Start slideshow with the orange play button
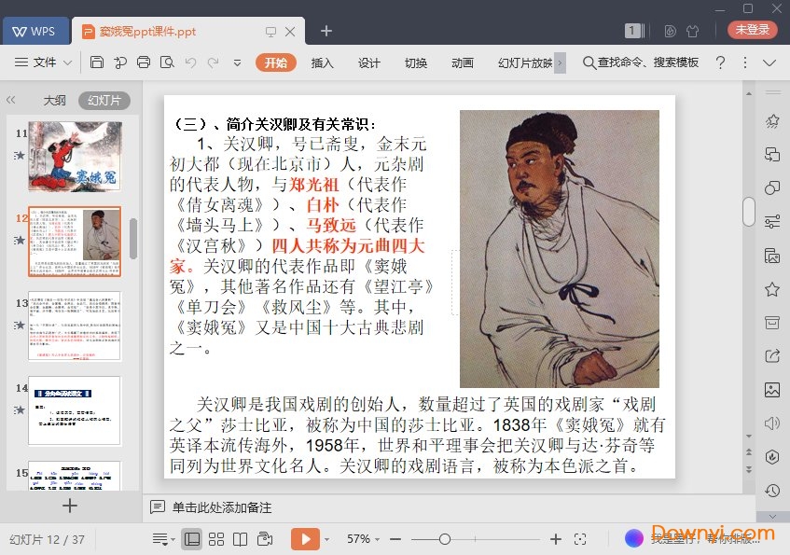Image resolution: width=790 pixels, height=555 pixels. click(x=304, y=539)
